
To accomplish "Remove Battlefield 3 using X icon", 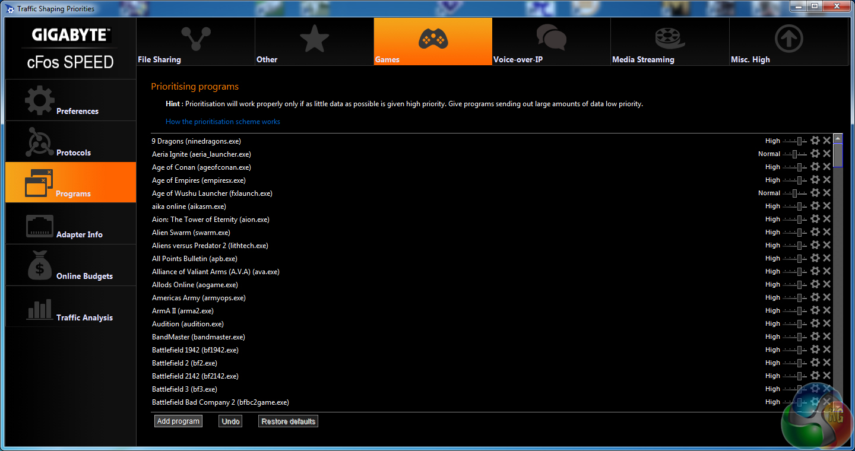I will pyautogui.click(x=826, y=389).
